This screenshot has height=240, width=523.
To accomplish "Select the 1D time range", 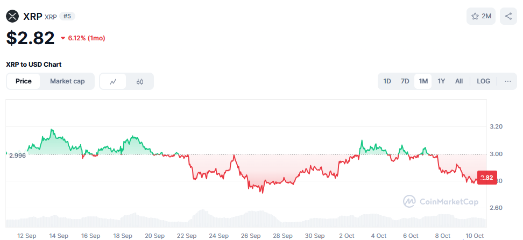I will pos(387,81).
